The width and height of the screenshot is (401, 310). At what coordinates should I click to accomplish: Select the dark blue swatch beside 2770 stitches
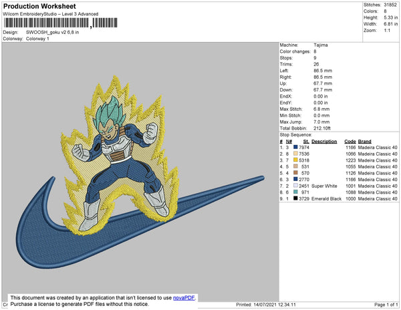(295, 179)
